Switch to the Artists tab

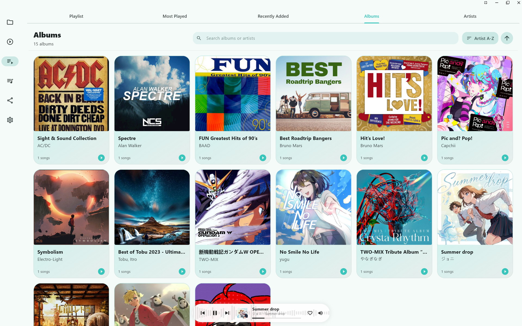470,16
